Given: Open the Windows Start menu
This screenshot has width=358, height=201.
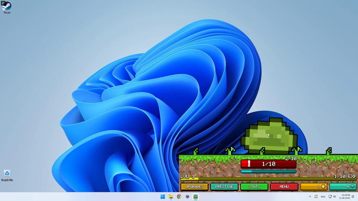Looking at the screenshot, I should point(163,197).
